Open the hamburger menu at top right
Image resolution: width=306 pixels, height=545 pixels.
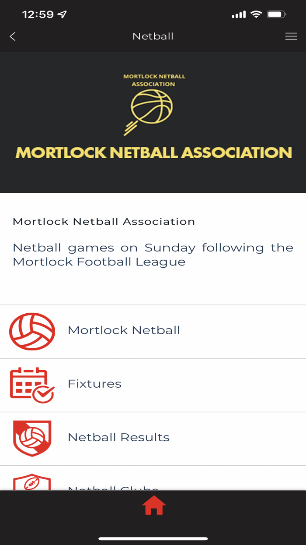tap(291, 36)
